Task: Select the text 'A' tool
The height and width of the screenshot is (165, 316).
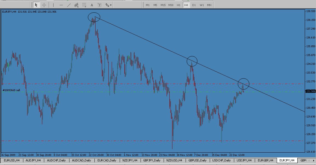Action: (92, 5)
